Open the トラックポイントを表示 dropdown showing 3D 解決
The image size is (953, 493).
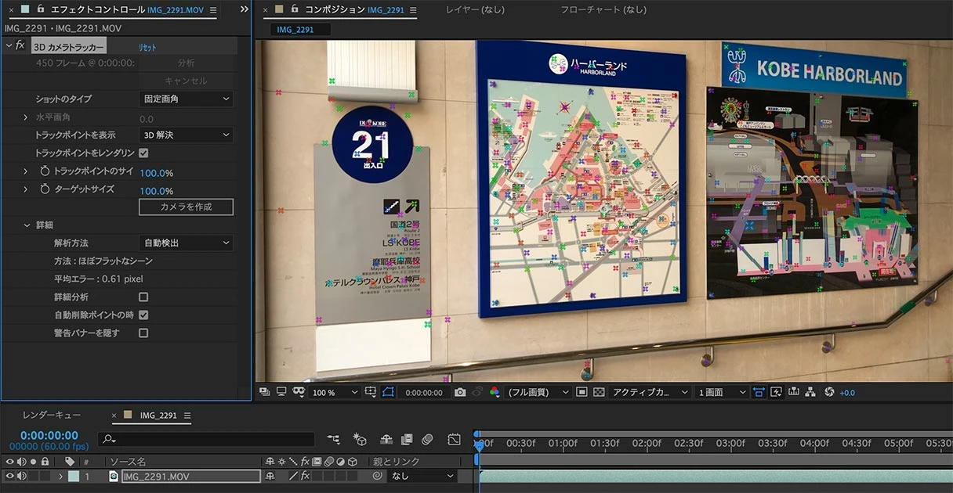coord(187,135)
